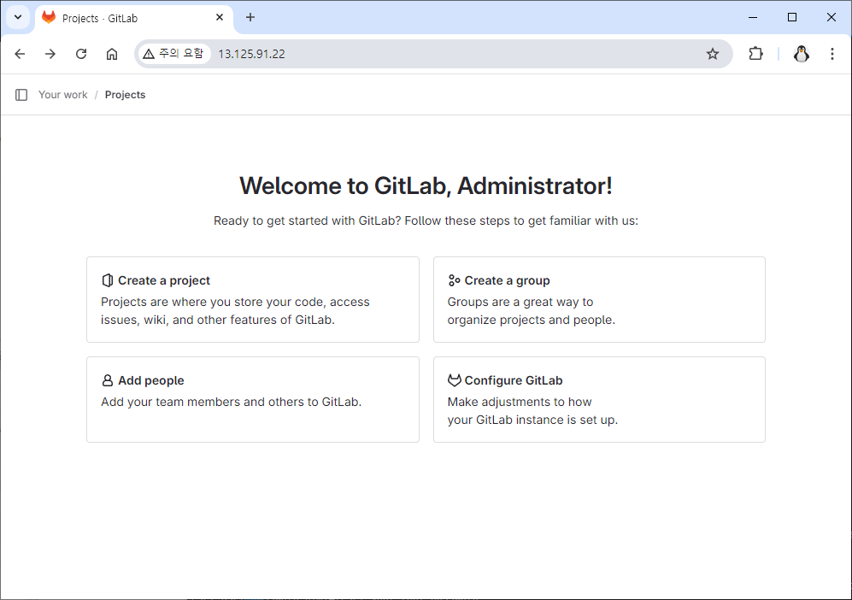This screenshot has width=852, height=600.
Task: Open the Chrome three-dot menu
Action: click(831, 54)
